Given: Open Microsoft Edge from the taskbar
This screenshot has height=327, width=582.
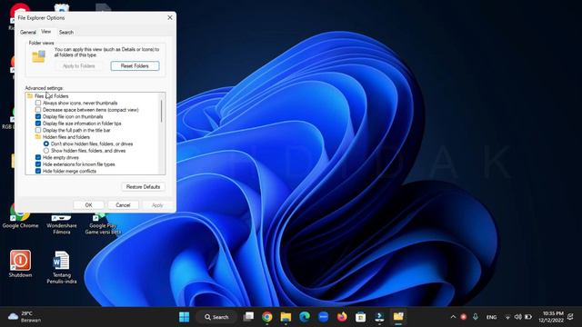Looking at the screenshot, I should click(305, 317).
